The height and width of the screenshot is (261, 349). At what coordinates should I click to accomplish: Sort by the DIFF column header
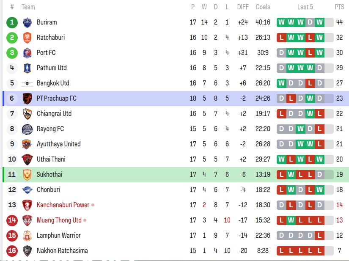coord(243,7)
